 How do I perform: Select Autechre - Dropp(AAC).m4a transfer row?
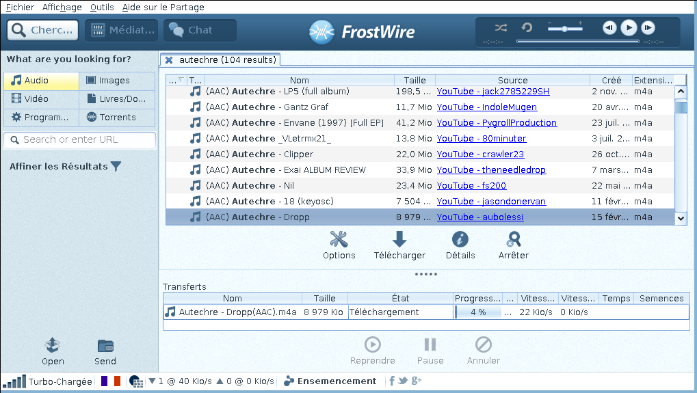coord(426,312)
